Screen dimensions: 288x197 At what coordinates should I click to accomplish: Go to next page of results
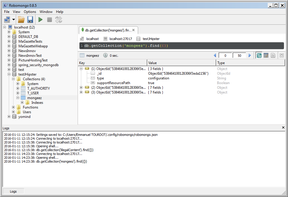250,55
